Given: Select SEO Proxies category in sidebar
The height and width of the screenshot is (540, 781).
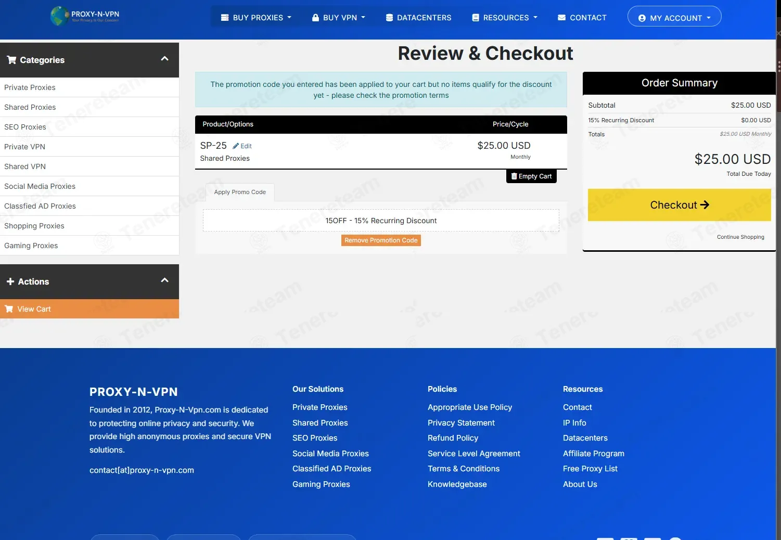Looking at the screenshot, I should [89, 127].
